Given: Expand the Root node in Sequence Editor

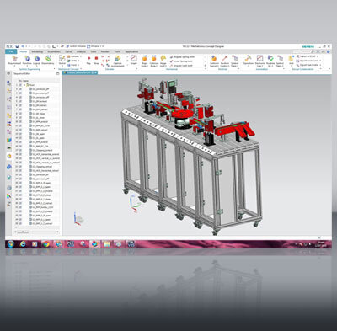Looking at the screenshot, I should click(24, 85).
